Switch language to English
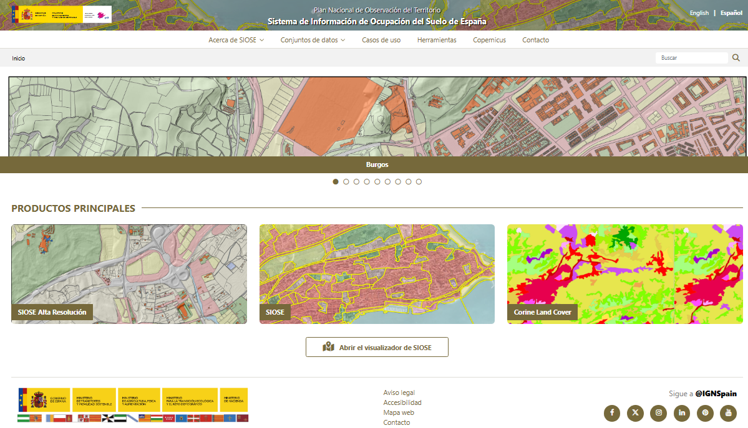 [699, 13]
